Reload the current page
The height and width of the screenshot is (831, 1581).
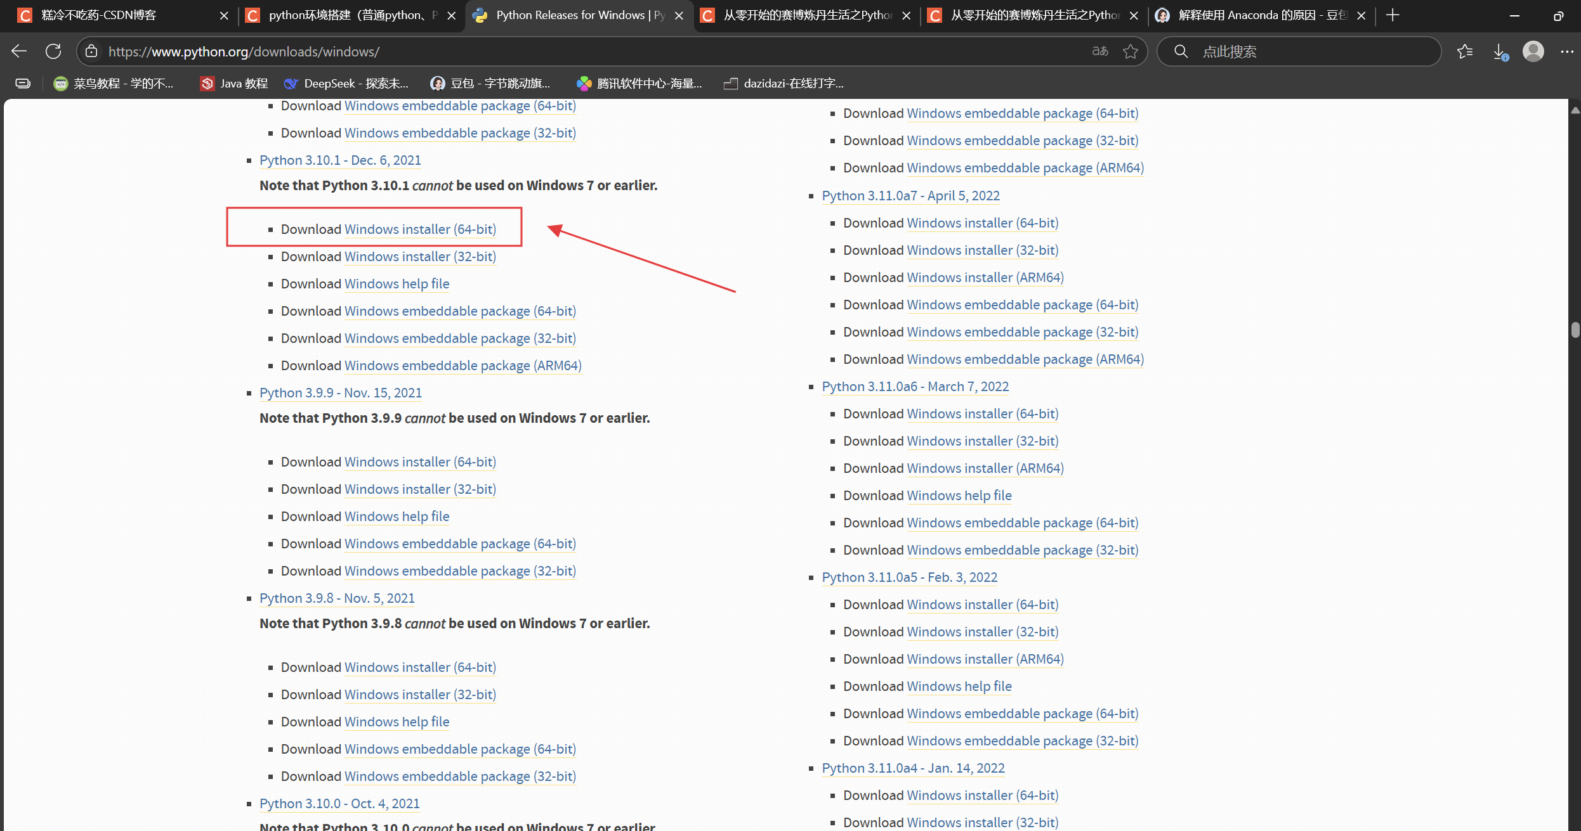pos(53,51)
